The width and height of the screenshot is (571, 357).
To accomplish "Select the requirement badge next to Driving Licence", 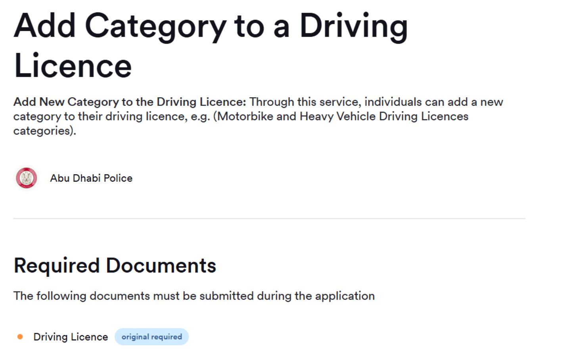I will (152, 336).
